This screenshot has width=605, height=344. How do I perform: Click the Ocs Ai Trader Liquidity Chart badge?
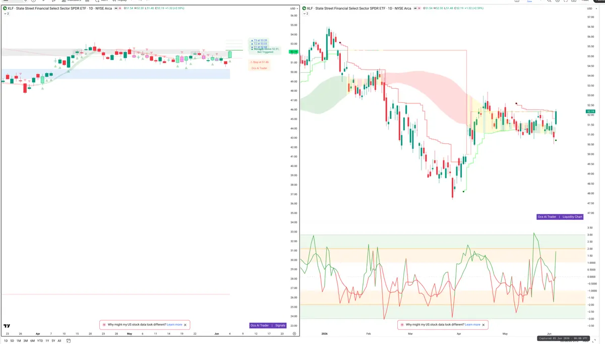[x=561, y=216]
